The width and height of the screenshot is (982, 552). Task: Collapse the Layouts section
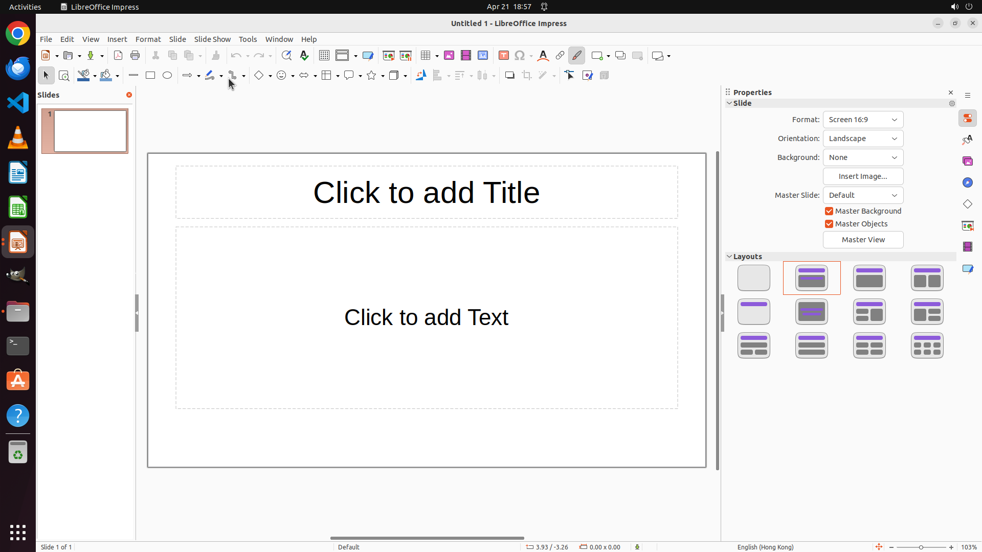point(730,257)
